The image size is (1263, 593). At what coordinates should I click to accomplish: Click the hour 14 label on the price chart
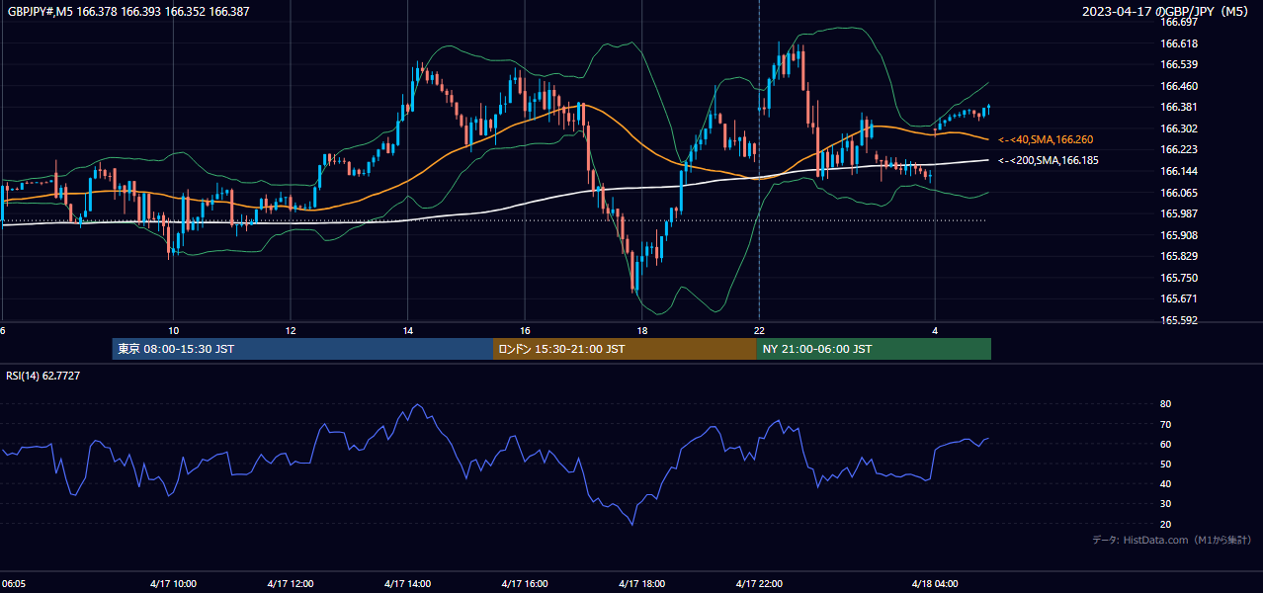point(407,330)
